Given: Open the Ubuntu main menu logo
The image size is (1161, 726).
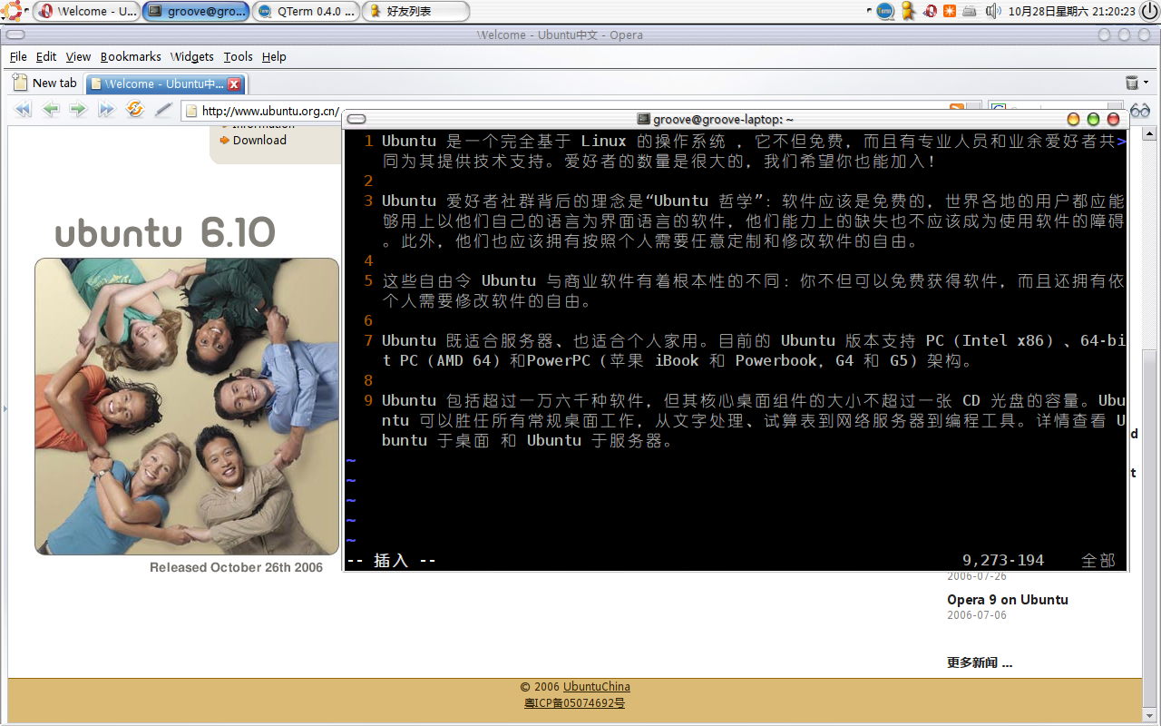Looking at the screenshot, I should (x=13, y=11).
